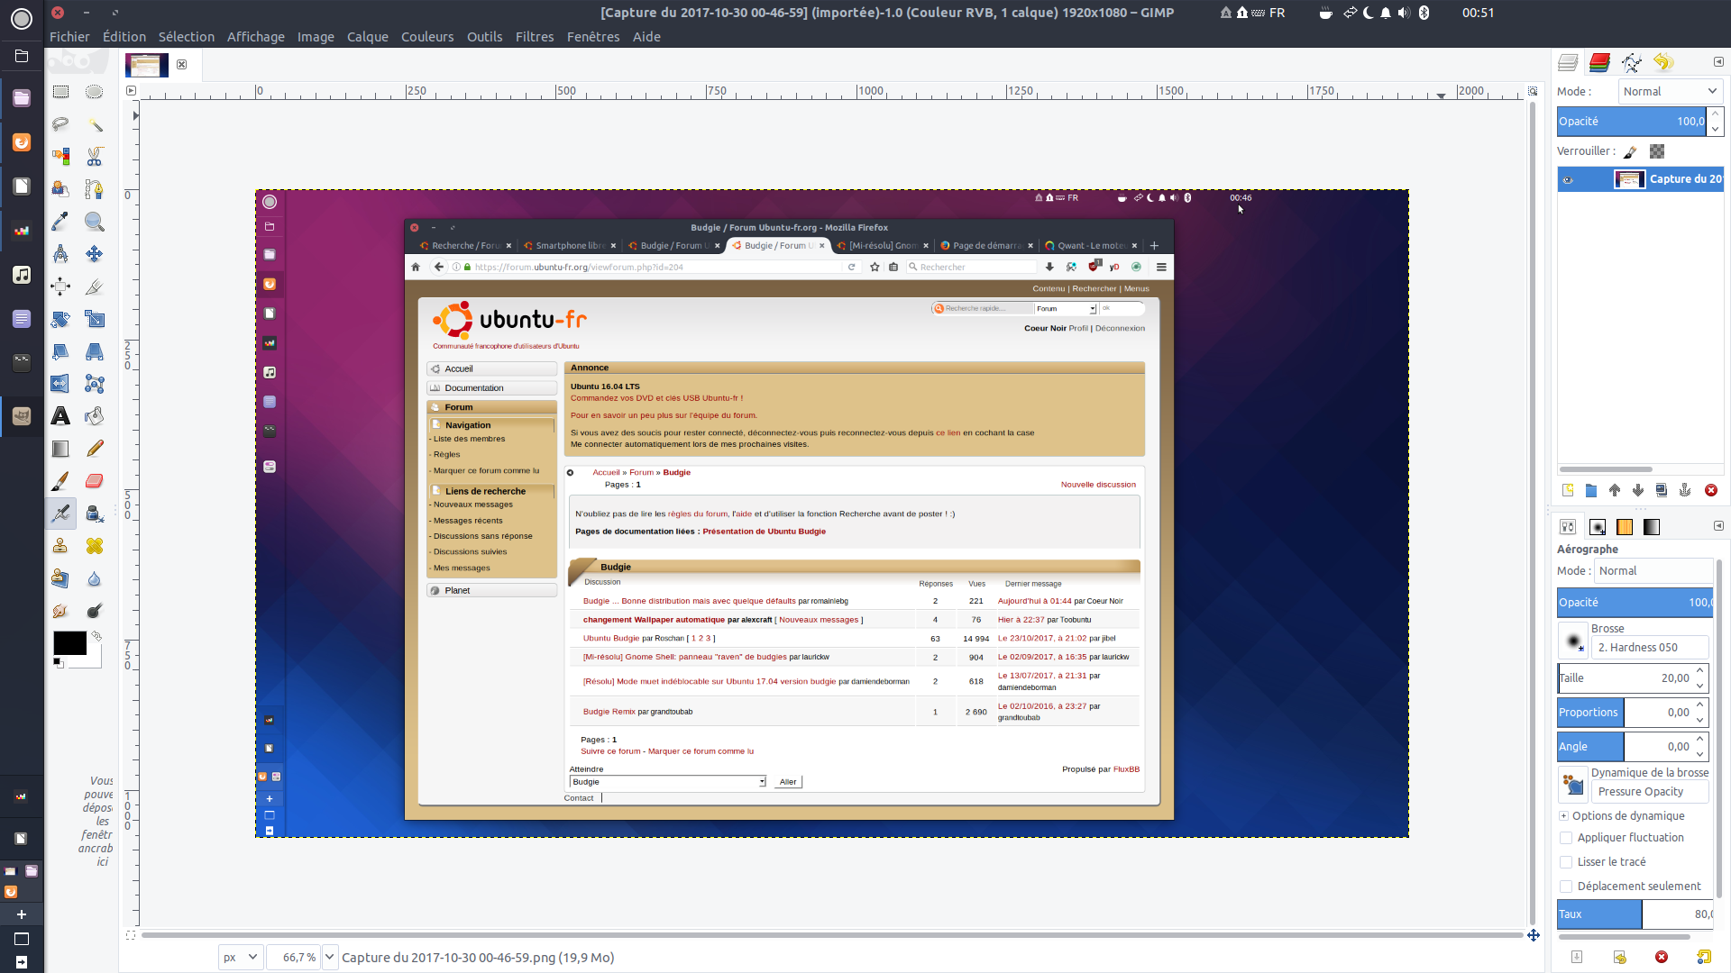Viewport: 1731px width, 973px height.
Task: Select the Bucket Fill tool
Action: 95,416
